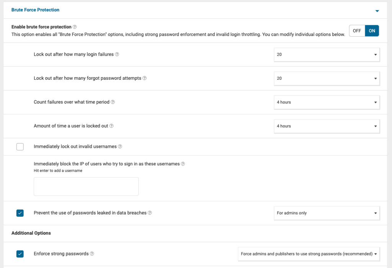
Task: Click help icon for user lockout time
Action: 112,126
